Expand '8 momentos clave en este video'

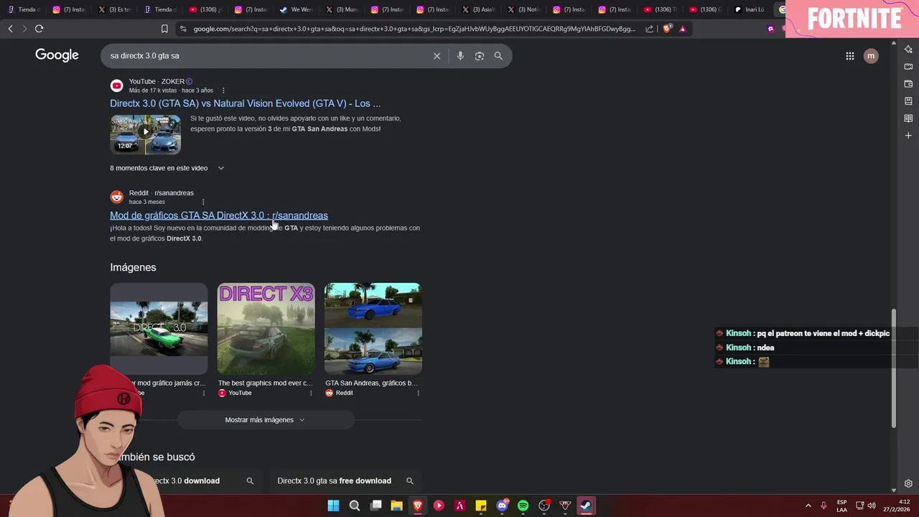point(167,168)
